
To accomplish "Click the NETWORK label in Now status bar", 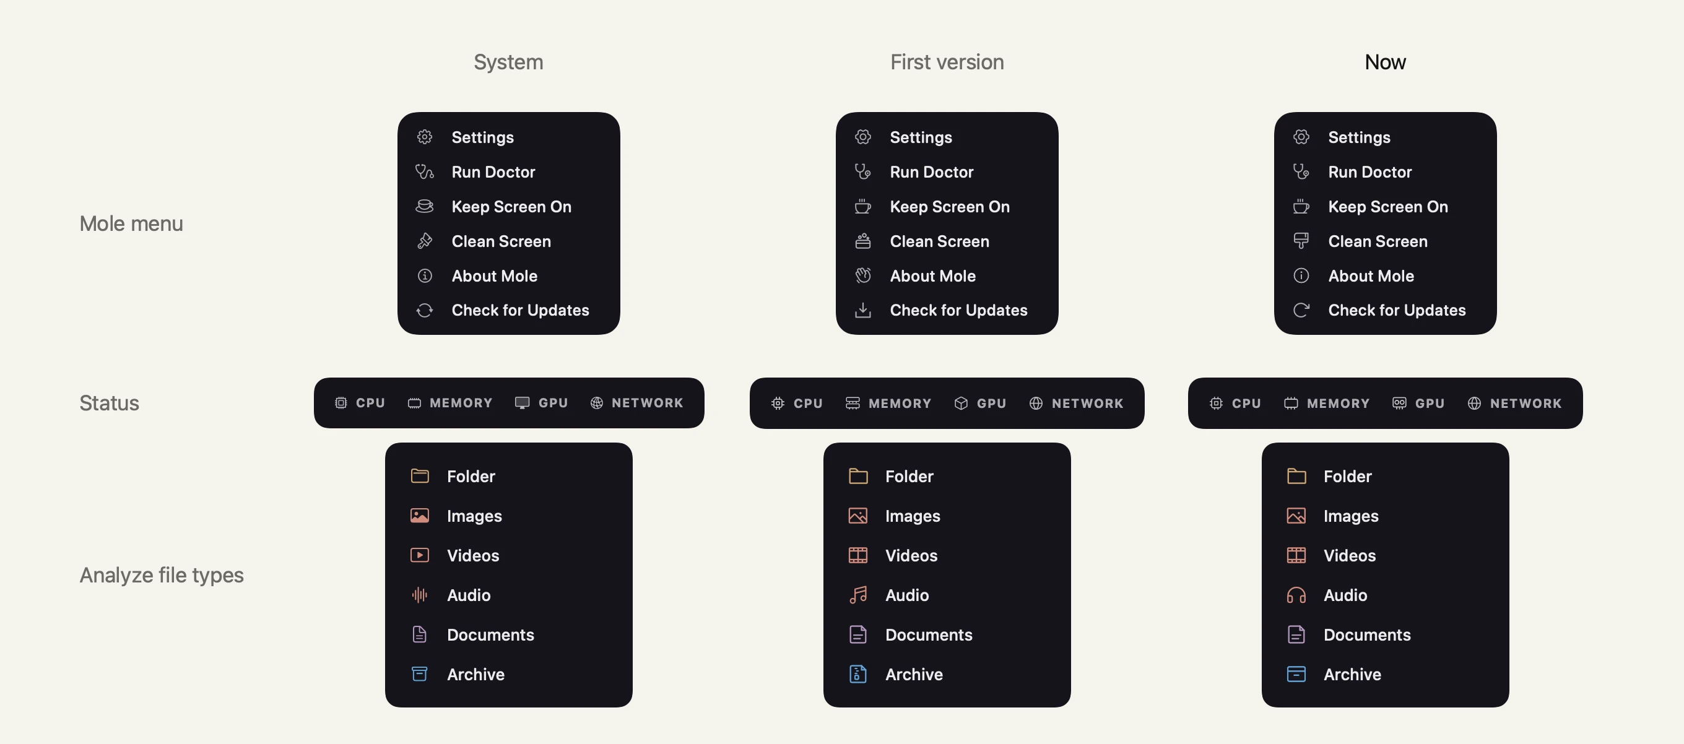I will [1526, 404].
